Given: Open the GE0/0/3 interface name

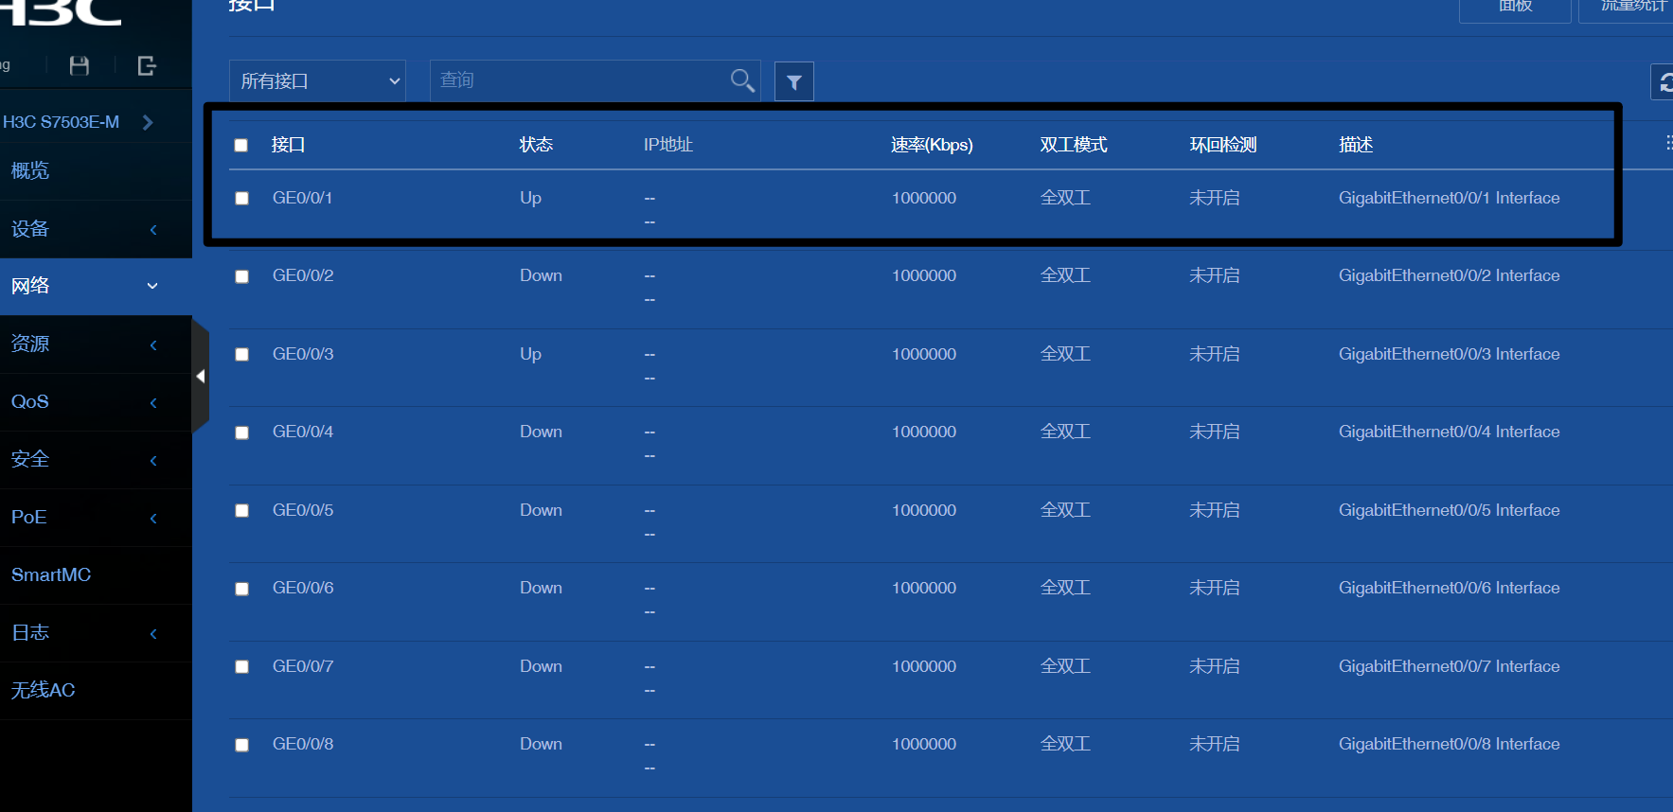Looking at the screenshot, I should click(x=303, y=354).
